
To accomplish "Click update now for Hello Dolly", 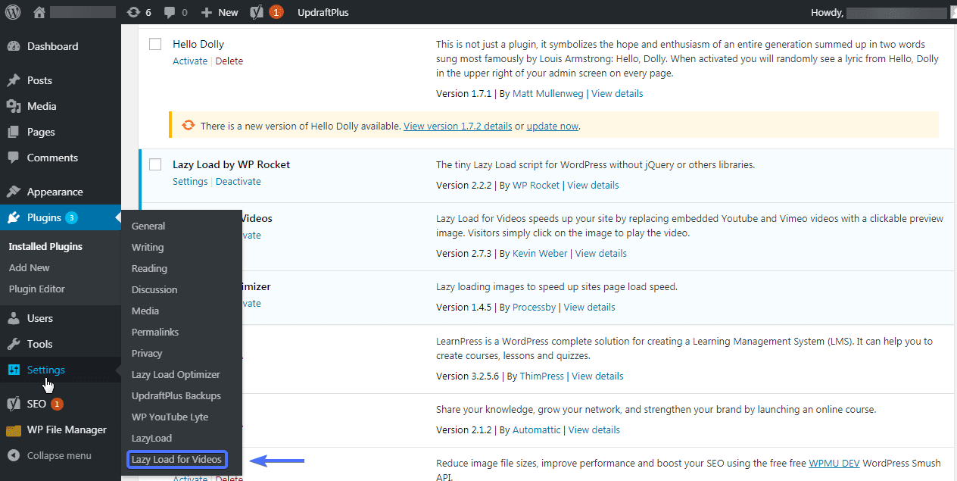I will [x=553, y=126].
